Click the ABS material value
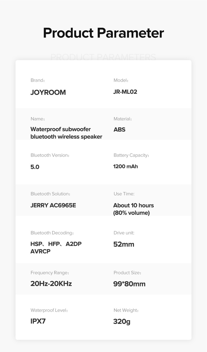The width and height of the screenshot is (207, 352). point(119,129)
